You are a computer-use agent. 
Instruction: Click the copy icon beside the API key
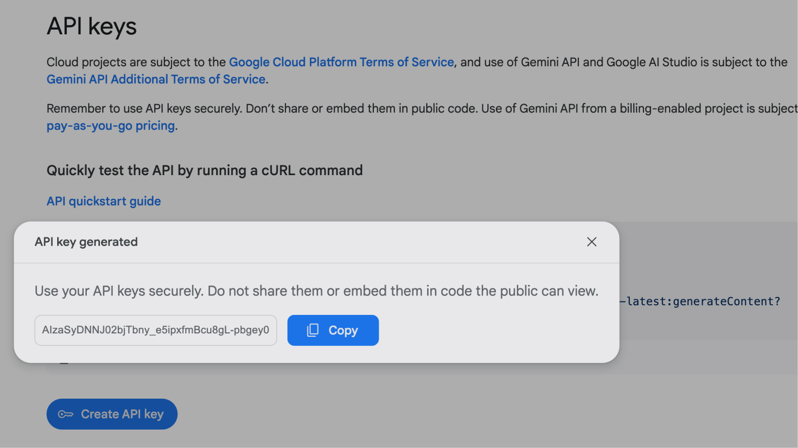(x=313, y=330)
